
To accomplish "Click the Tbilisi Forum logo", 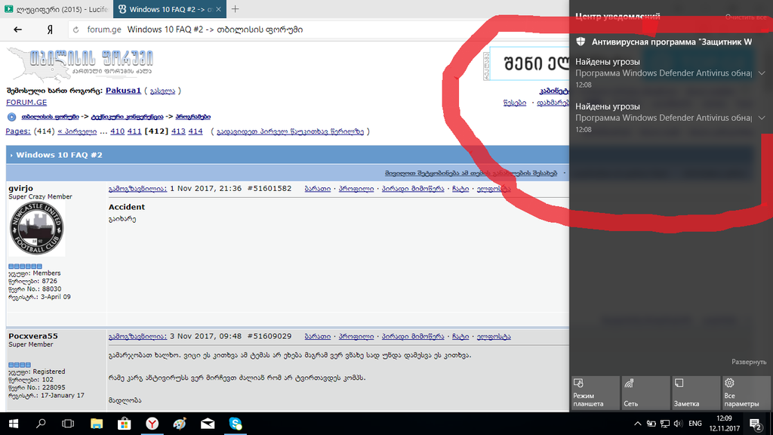I will coord(80,63).
